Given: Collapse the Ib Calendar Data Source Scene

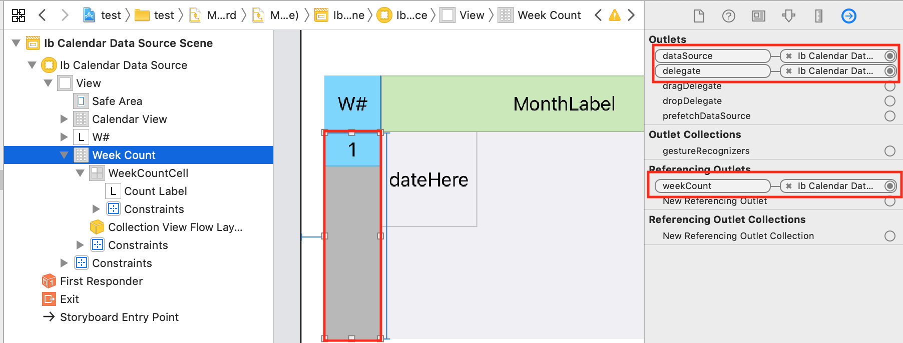Looking at the screenshot, I should (x=16, y=43).
